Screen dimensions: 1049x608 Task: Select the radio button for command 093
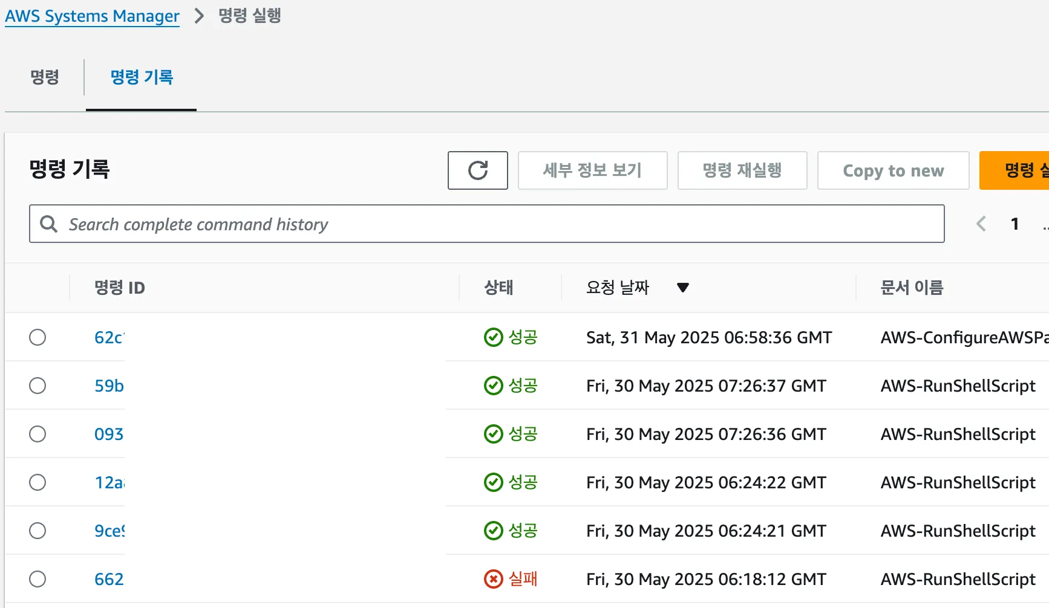[38, 434]
